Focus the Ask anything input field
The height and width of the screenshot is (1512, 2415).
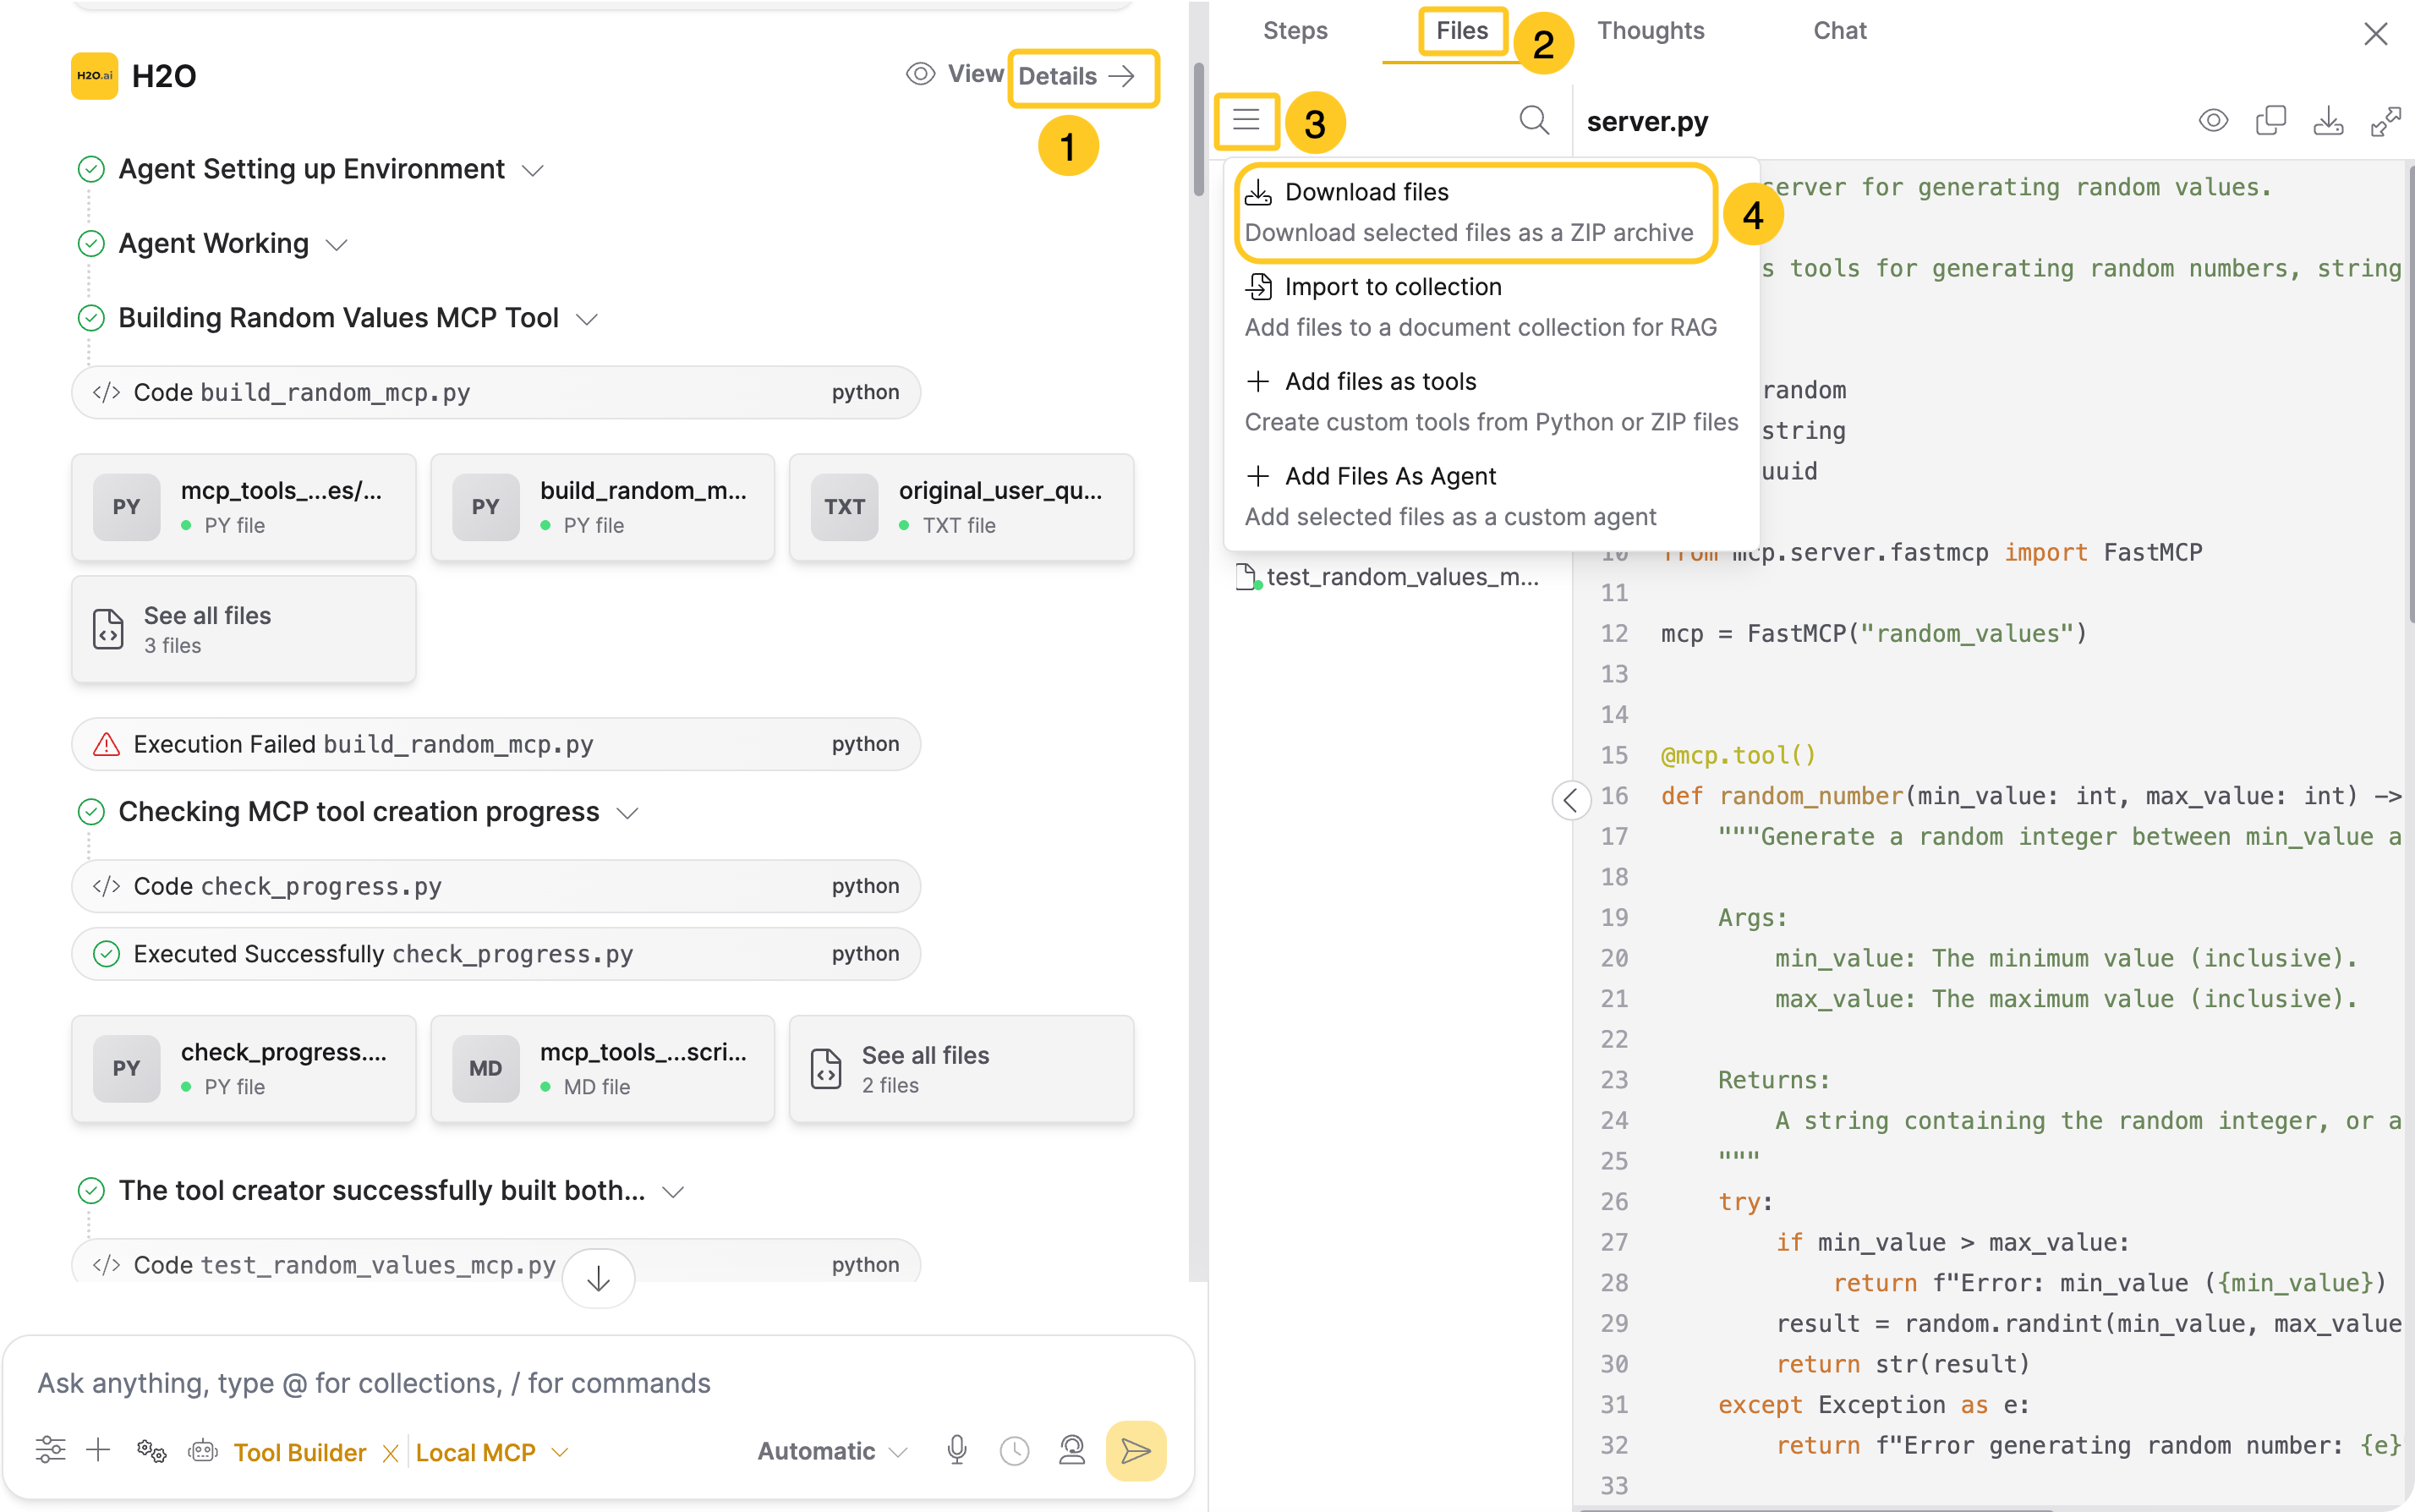[x=598, y=1383]
